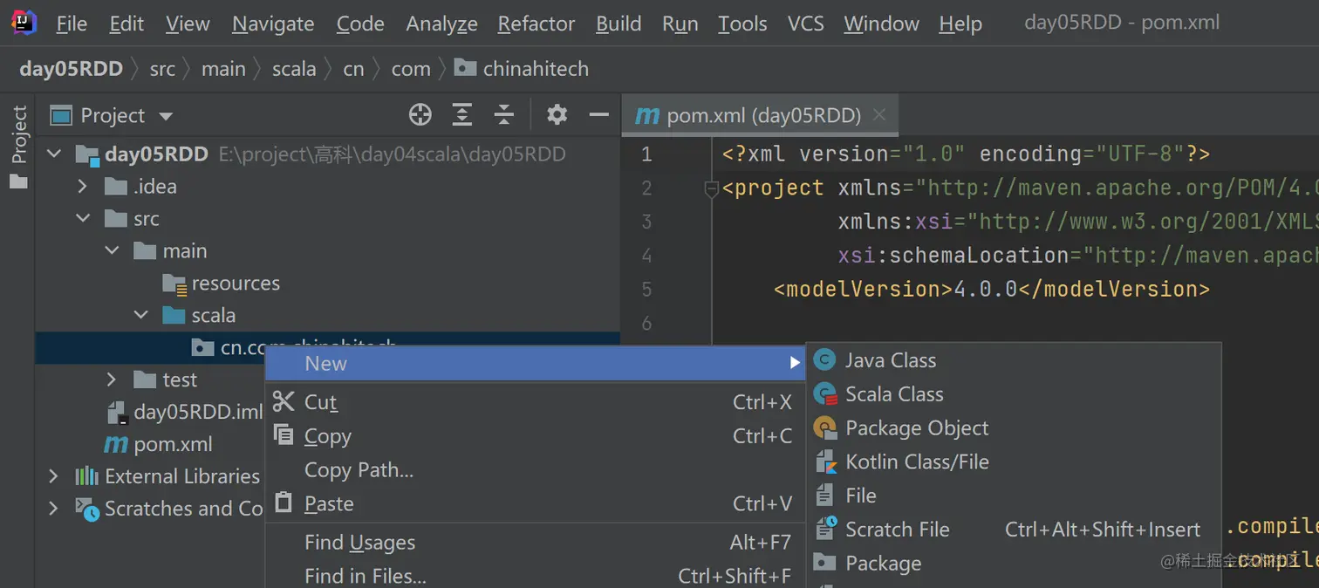Click the Java Class icon in New submenu
The height and width of the screenshot is (588, 1319).
[824, 360]
